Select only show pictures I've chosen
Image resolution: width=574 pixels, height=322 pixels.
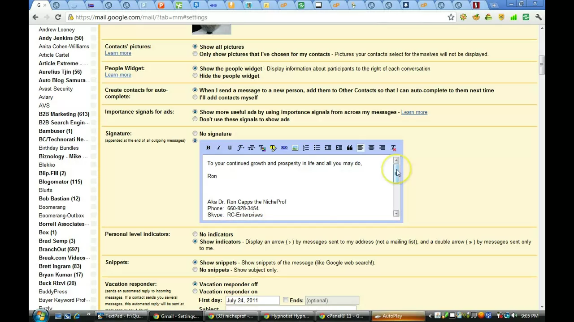(195, 54)
